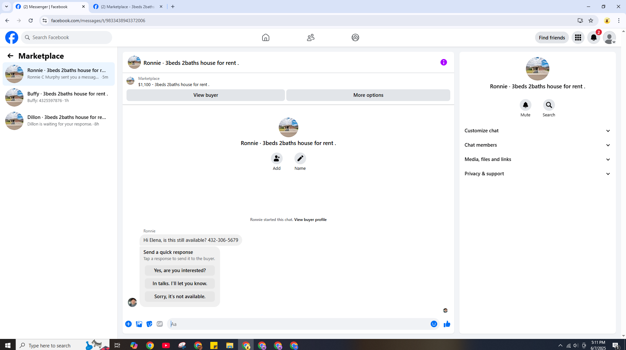Expand the Customize chat section

[x=538, y=131]
